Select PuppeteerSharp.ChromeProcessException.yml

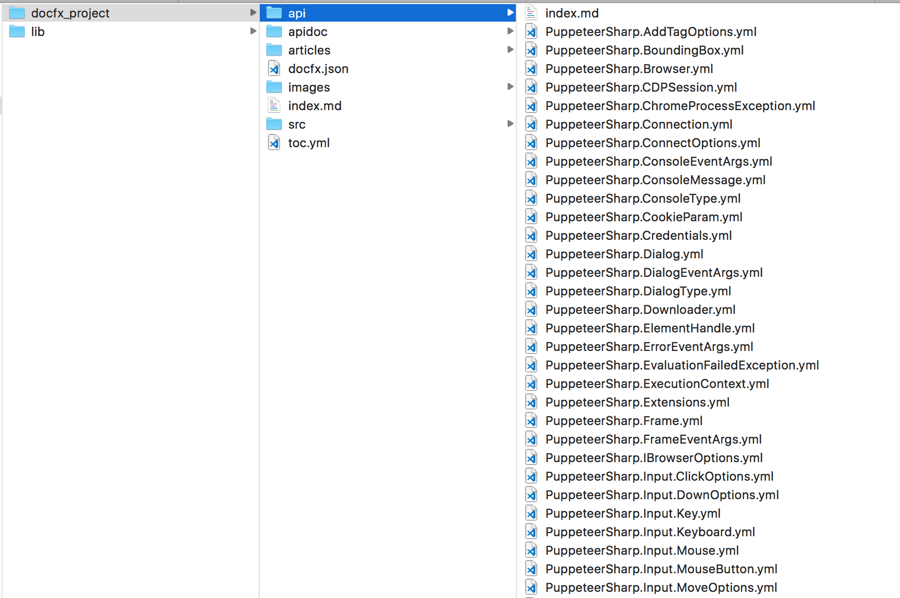pos(680,106)
